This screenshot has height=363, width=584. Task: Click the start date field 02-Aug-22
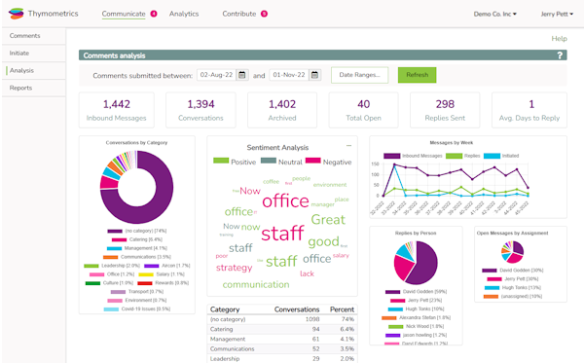point(216,75)
